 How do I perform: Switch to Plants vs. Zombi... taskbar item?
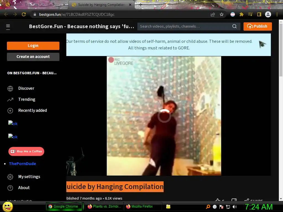click(104, 206)
